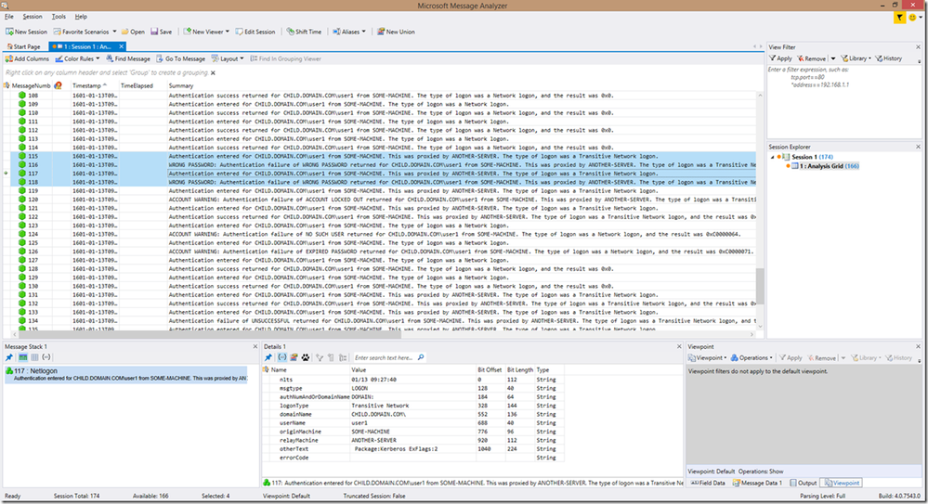Click the magnifier search icon in Details
Screen dimensions: 928x504
click(421, 357)
